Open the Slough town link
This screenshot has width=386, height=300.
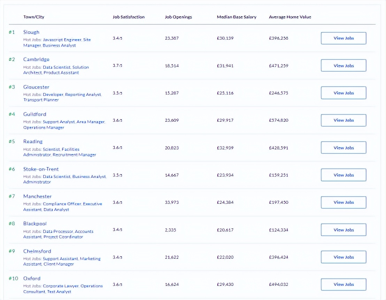pos(31,32)
